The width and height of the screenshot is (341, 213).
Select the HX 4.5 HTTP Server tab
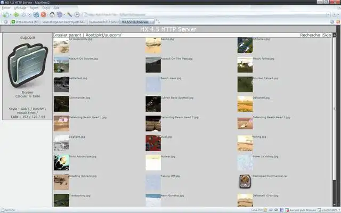tap(137, 22)
